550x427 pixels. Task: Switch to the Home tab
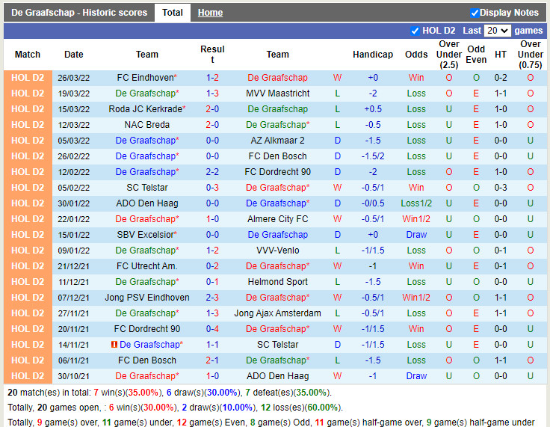click(x=210, y=13)
